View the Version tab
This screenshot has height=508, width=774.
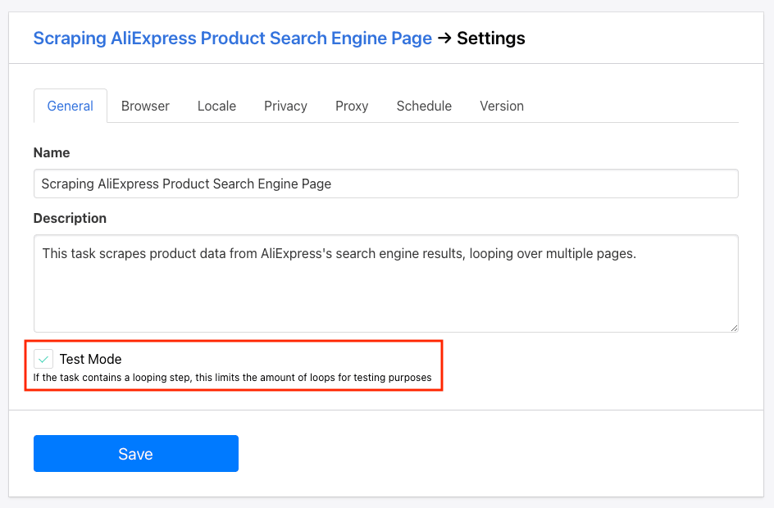pos(502,106)
